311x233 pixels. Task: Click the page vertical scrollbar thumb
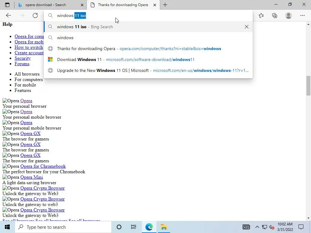pyautogui.click(x=308, y=86)
